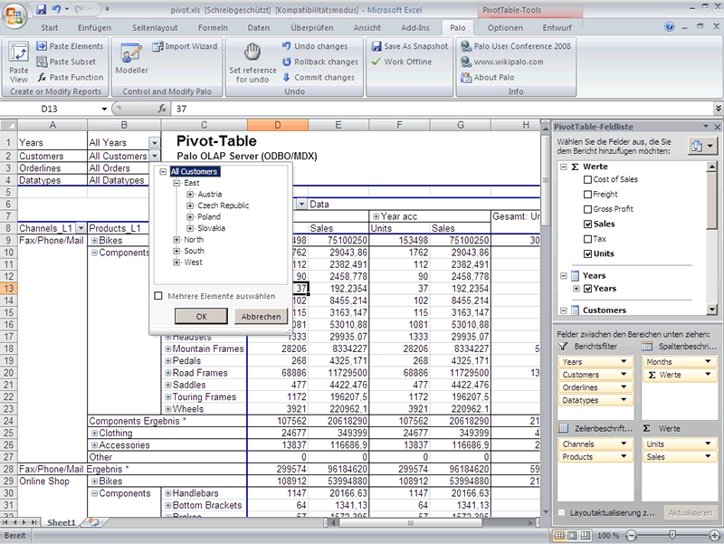Open the Optionen ribbon tab
This screenshot has height=544, width=724.
click(505, 27)
